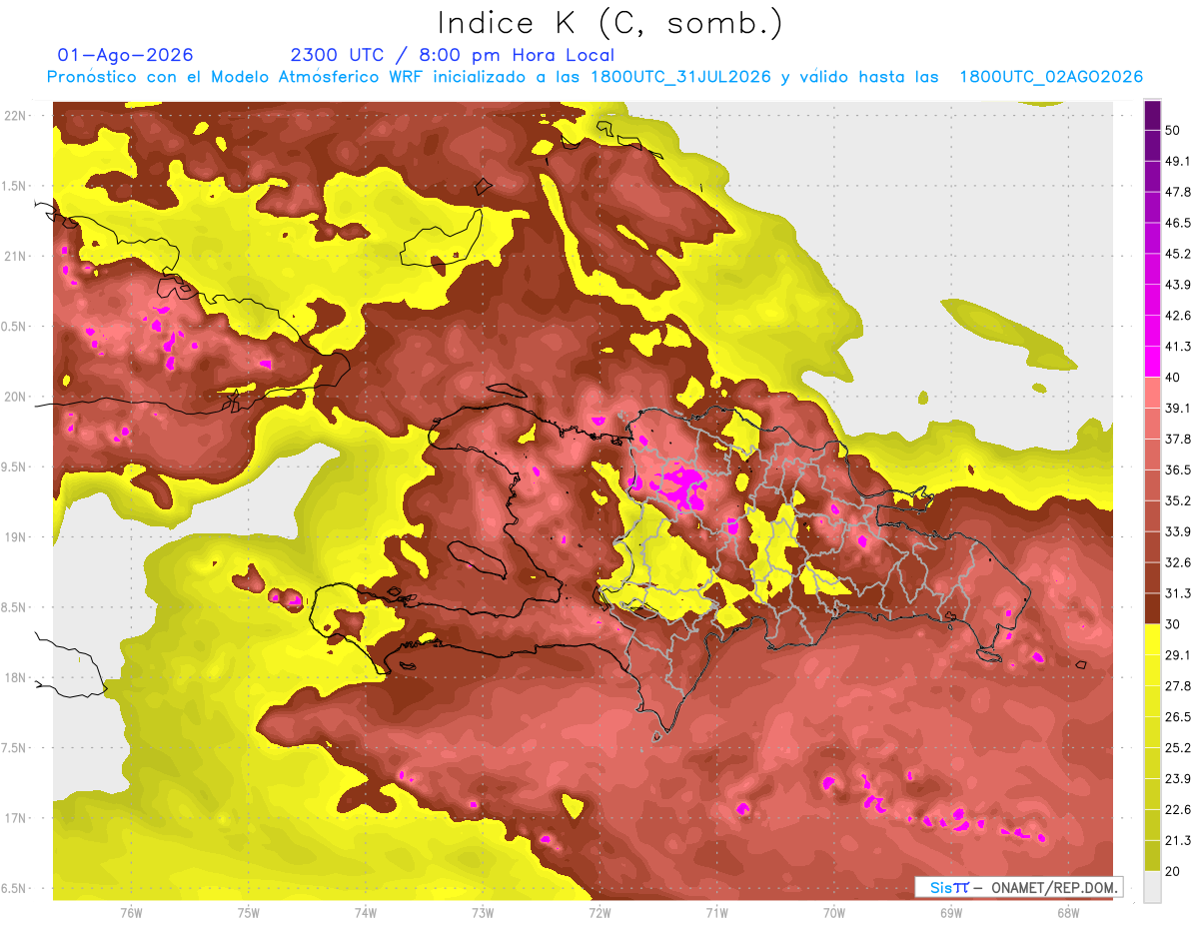1199x926 pixels.
Task: Click the colorbar value "27.8"
Action: pos(1178,686)
